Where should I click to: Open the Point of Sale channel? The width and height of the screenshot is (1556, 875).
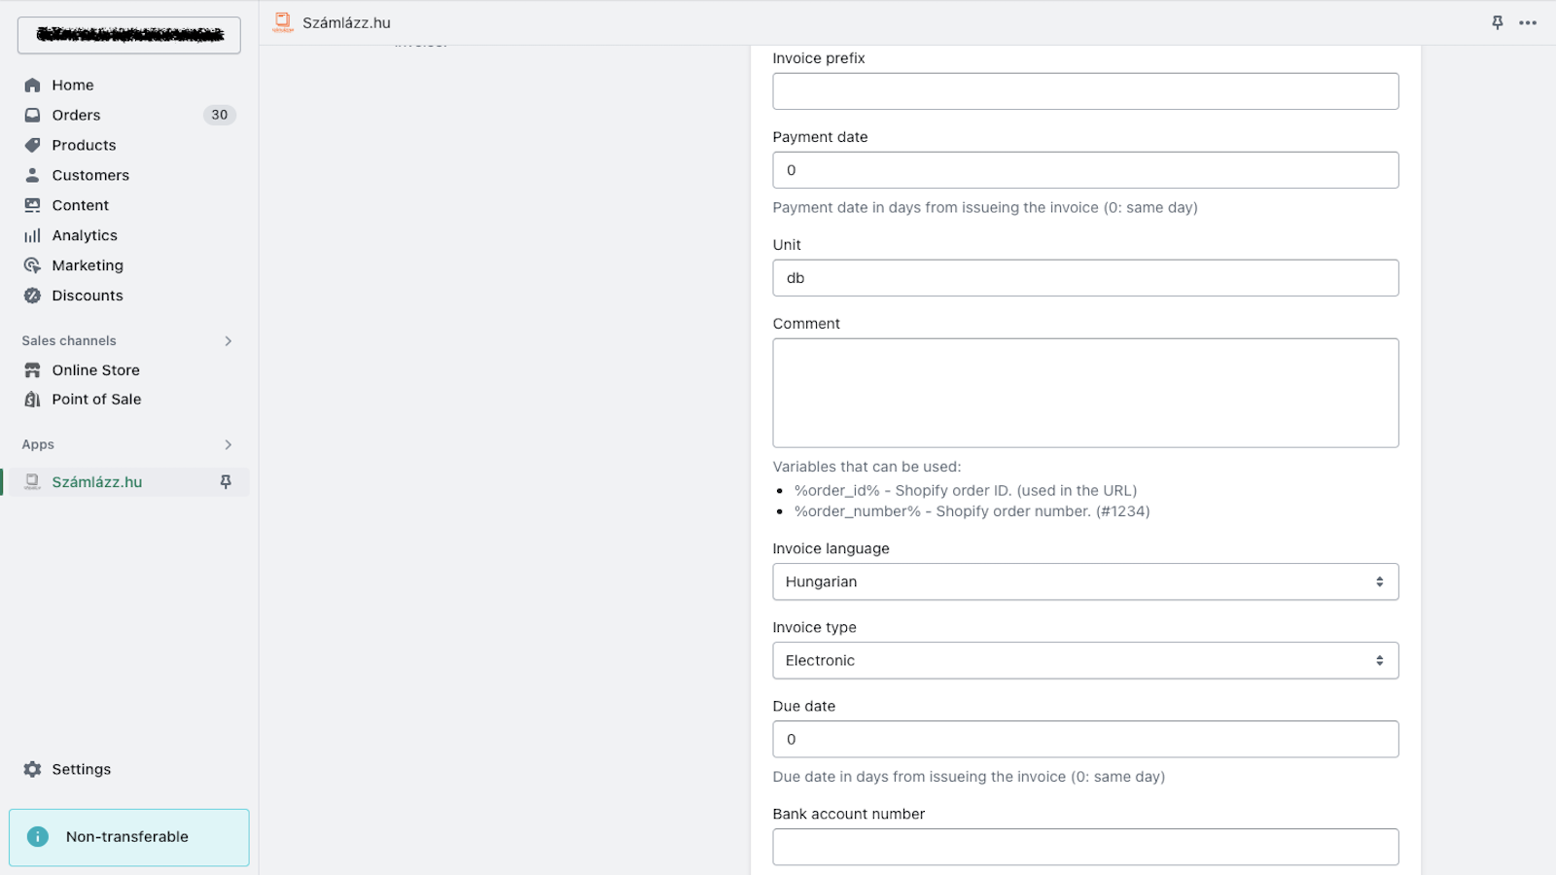tap(96, 399)
